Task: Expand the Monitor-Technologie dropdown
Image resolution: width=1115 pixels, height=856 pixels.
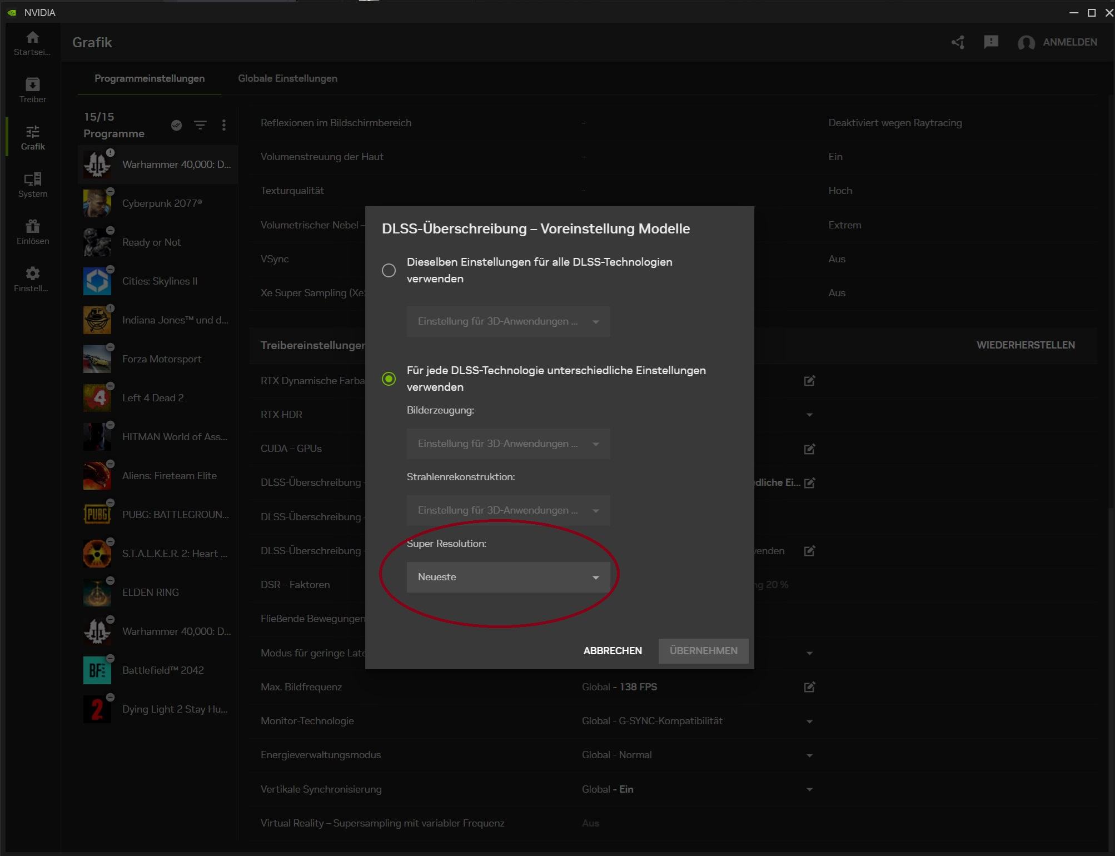Action: pos(809,721)
